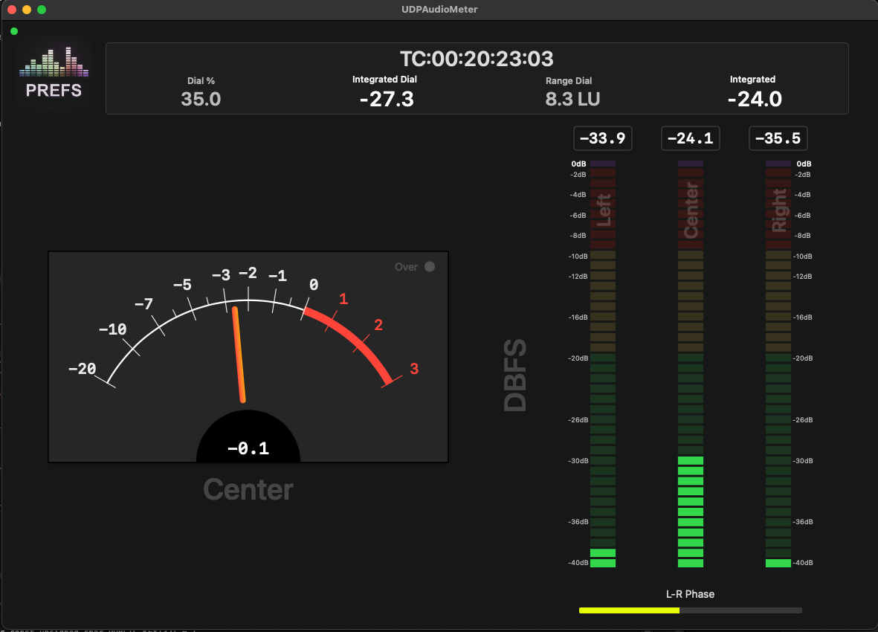Click the timecode TC:00:20:23:03 display
Image resolution: width=878 pixels, height=632 pixels.
click(477, 59)
